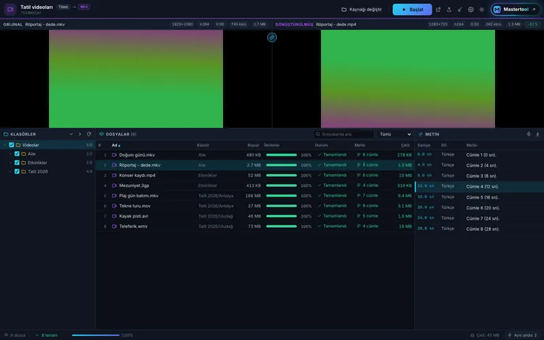Viewport: 544px width, 340px height.
Task: Click the Saniye column header in Metin
Action: 424,146
